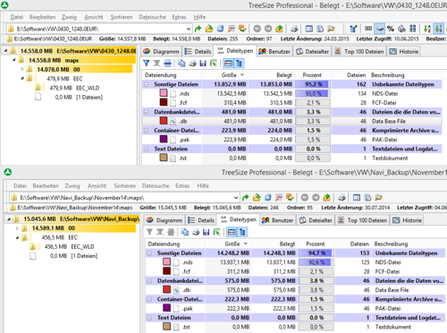The height and width of the screenshot is (333, 447).
Task: Click the 'Größe' column header in top window
Action: coord(225,75)
